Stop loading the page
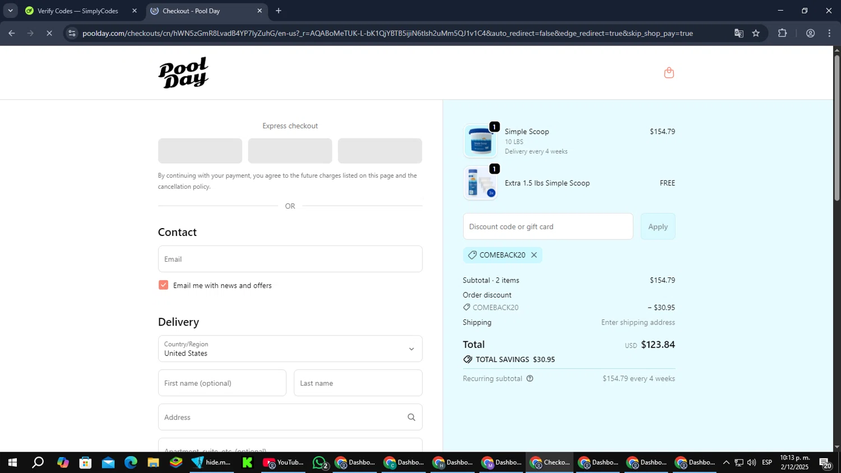 point(49,33)
